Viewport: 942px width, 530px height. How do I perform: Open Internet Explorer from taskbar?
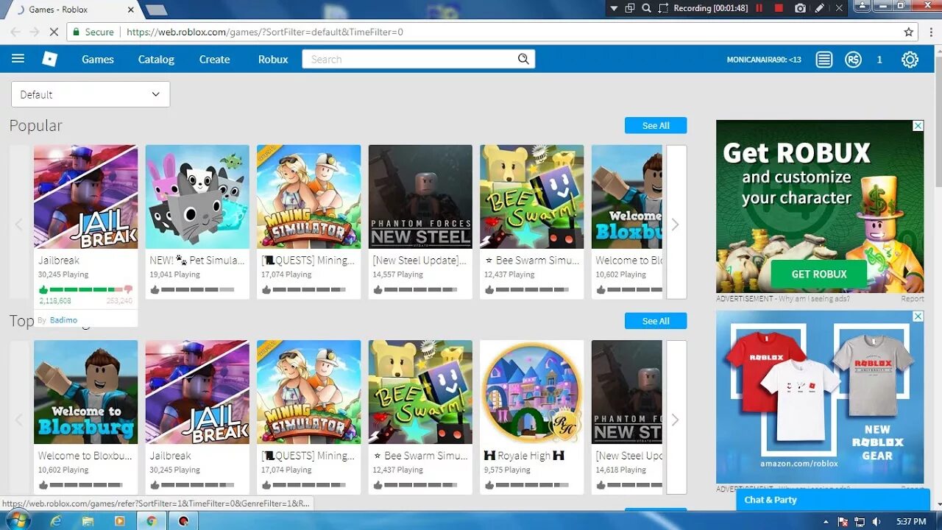point(56,520)
